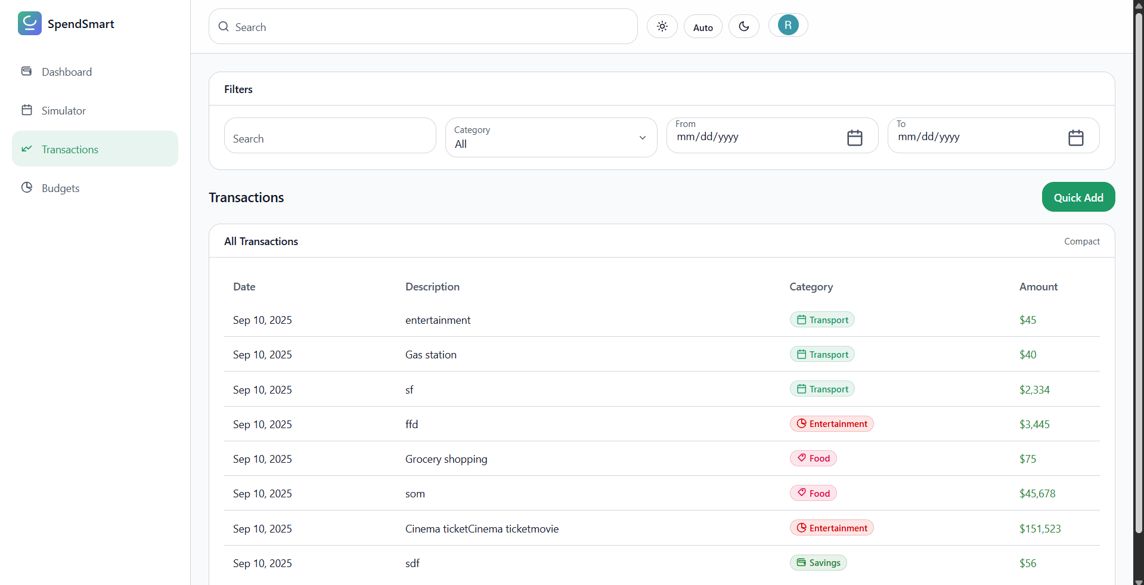The width and height of the screenshot is (1144, 585).
Task: Click the Transport badge on Gas station row
Action: (822, 354)
